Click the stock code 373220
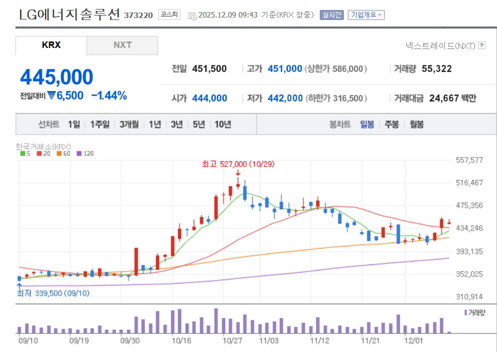 click(x=138, y=15)
